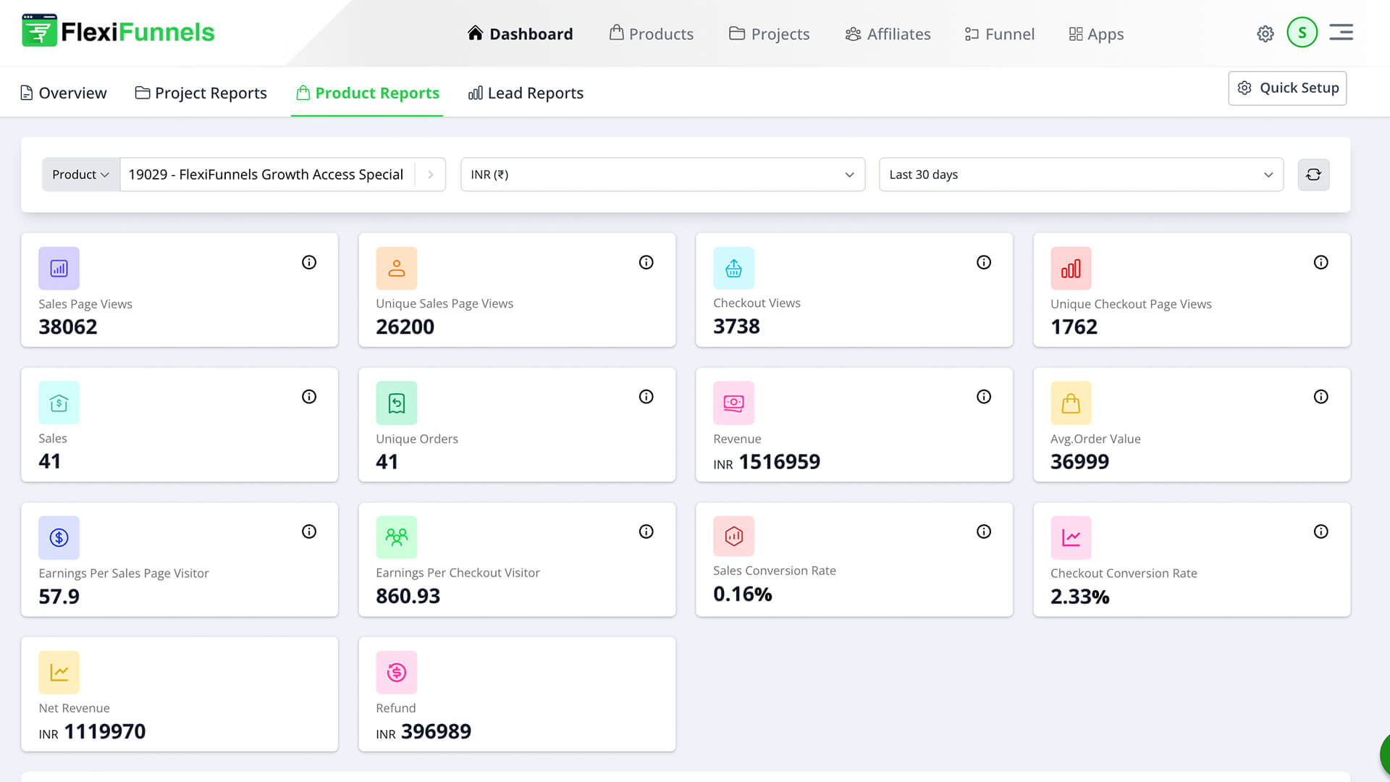Select the Earnings Per Checkout Visitor group icon

(x=397, y=537)
